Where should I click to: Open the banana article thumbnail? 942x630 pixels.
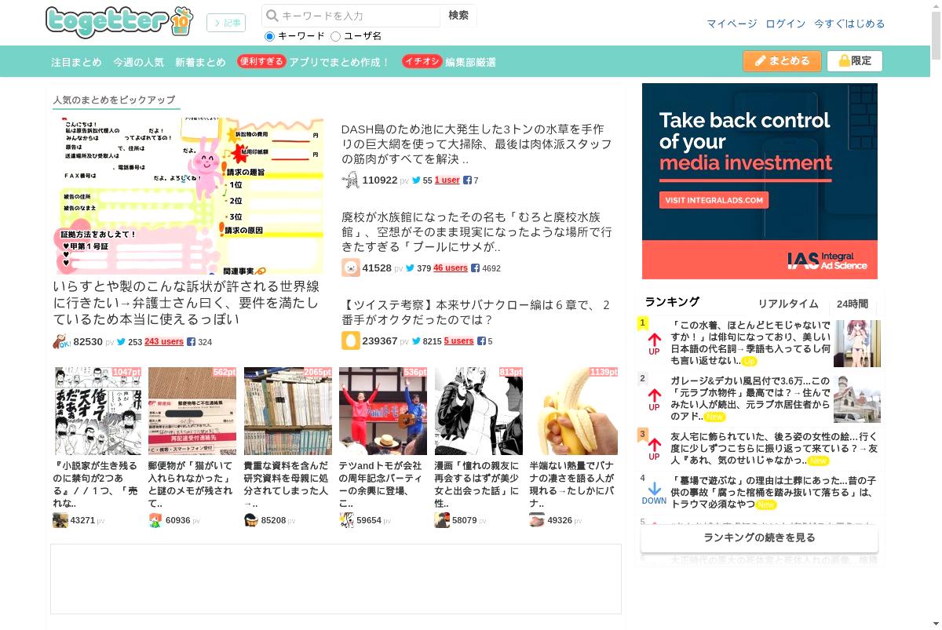tap(573, 411)
